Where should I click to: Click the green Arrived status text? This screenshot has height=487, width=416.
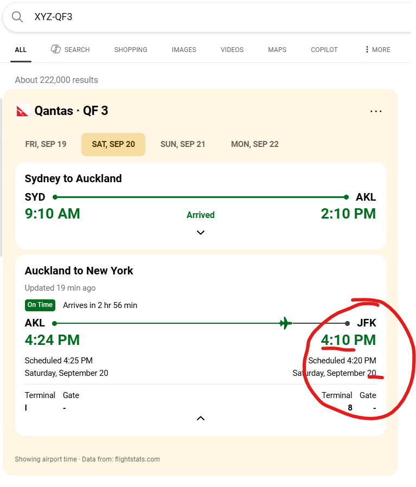(200, 215)
